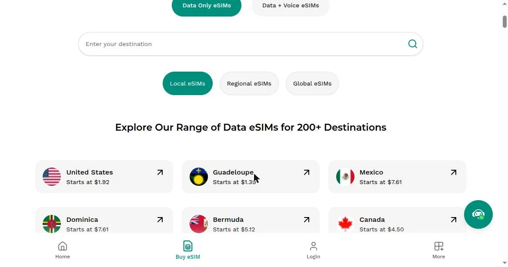Open the WhatsApp chat support bubble
The image size is (508, 267).
click(x=478, y=214)
